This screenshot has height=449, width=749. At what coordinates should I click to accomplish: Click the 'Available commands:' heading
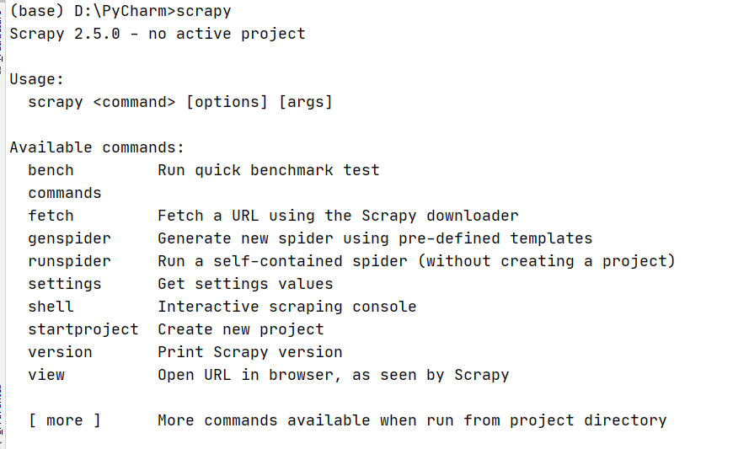[97, 147]
